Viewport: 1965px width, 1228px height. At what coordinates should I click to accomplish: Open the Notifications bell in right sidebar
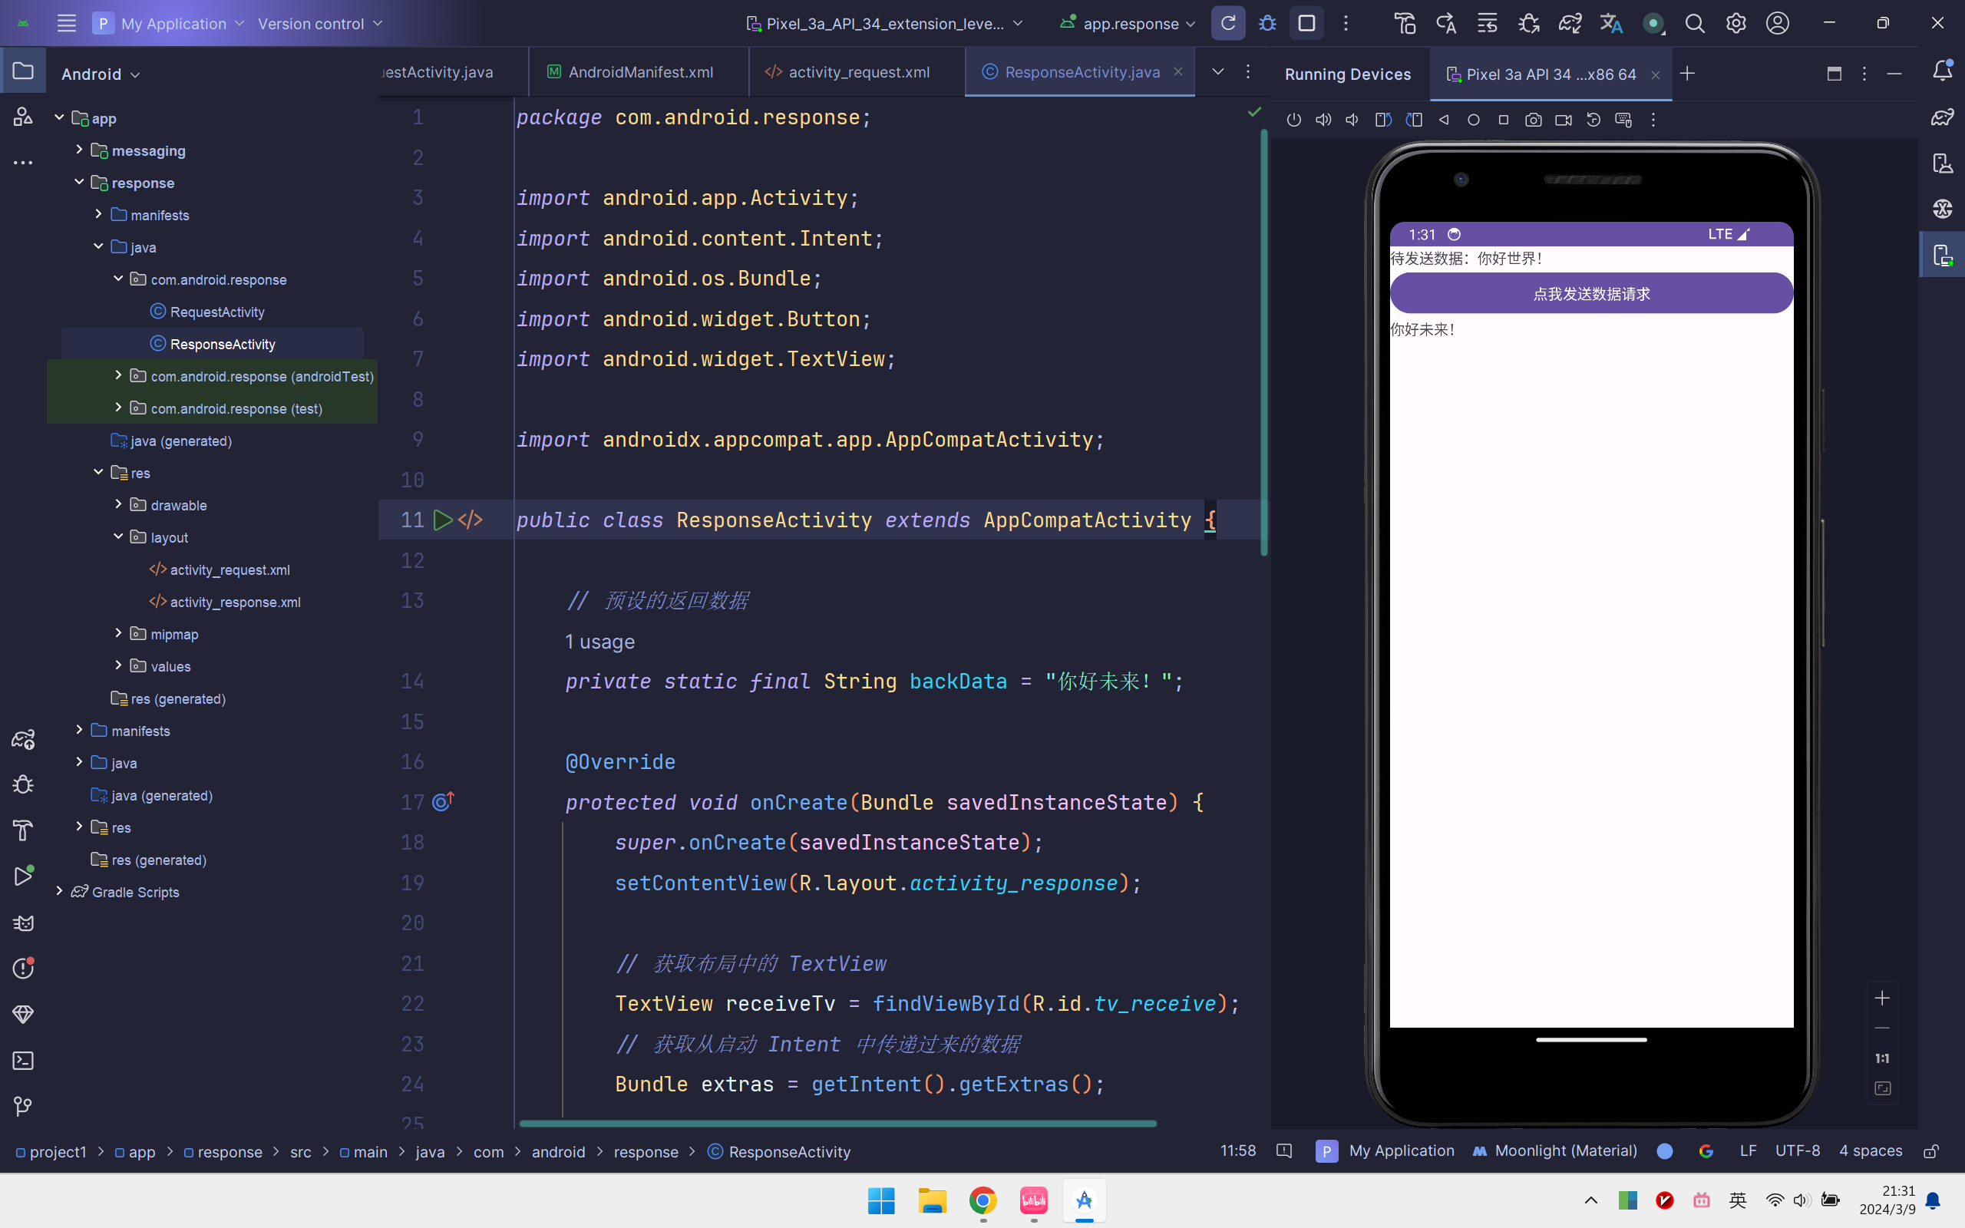(x=1942, y=71)
